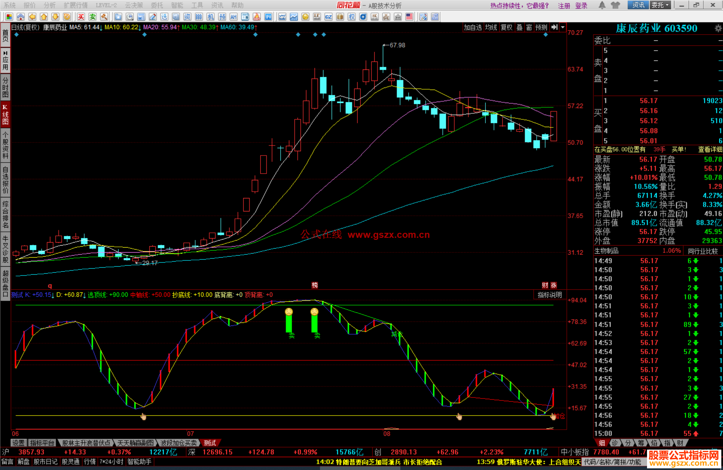723x470 pixels.
Task: Open the IPO toolbar icon
Action: coord(268,17)
